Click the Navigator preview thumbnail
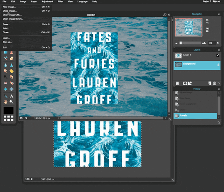 pyautogui.click(x=189, y=27)
